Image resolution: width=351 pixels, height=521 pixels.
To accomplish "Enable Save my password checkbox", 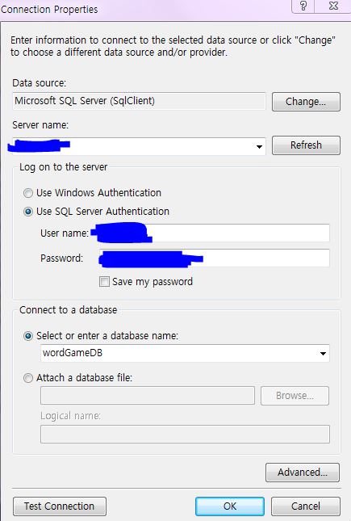I will pos(104,282).
